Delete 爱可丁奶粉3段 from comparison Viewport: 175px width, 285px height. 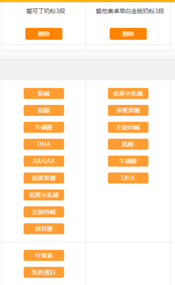(x=44, y=34)
